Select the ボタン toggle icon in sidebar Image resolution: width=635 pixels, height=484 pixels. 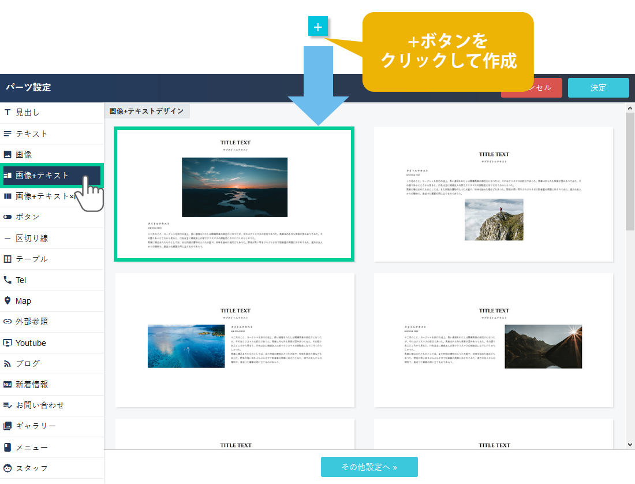click(x=8, y=217)
